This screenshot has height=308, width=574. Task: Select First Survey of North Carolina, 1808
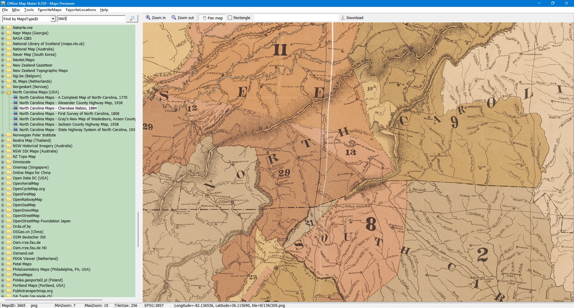(69, 114)
